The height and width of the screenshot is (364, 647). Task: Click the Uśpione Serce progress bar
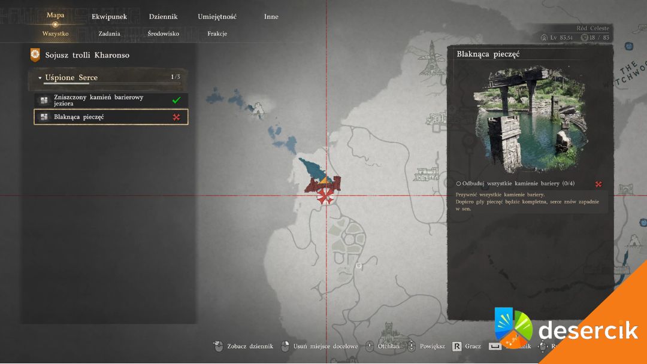(x=111, y=84)
